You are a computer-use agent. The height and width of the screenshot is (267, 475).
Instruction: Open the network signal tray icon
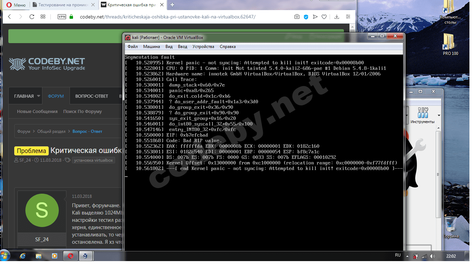pyautogui.click(x=424, y=256)
